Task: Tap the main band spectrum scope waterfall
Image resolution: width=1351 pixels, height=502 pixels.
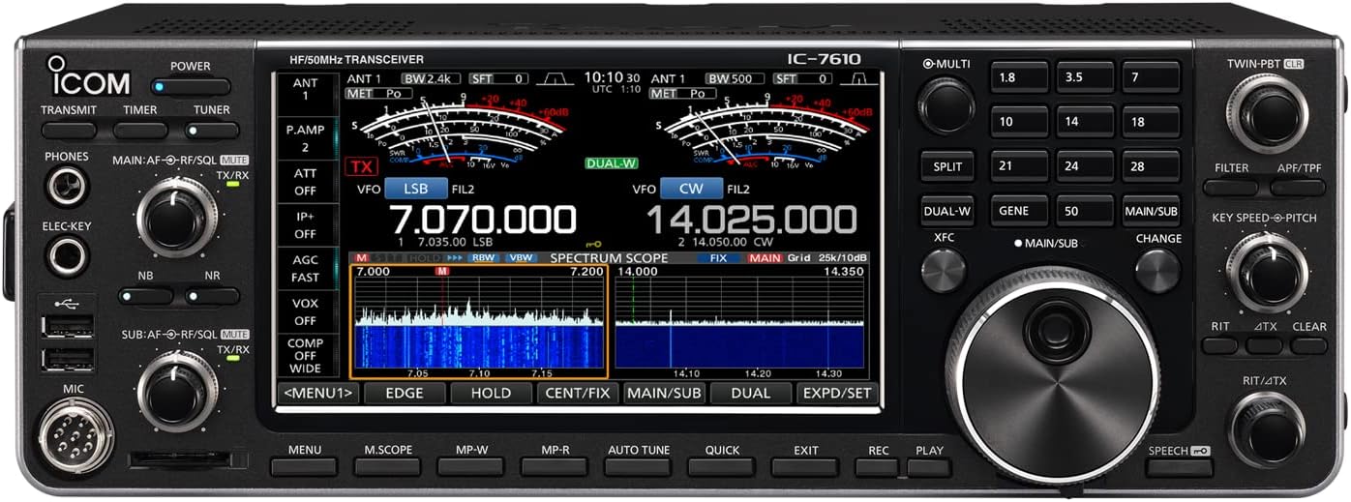Action: tap(479, 345)
